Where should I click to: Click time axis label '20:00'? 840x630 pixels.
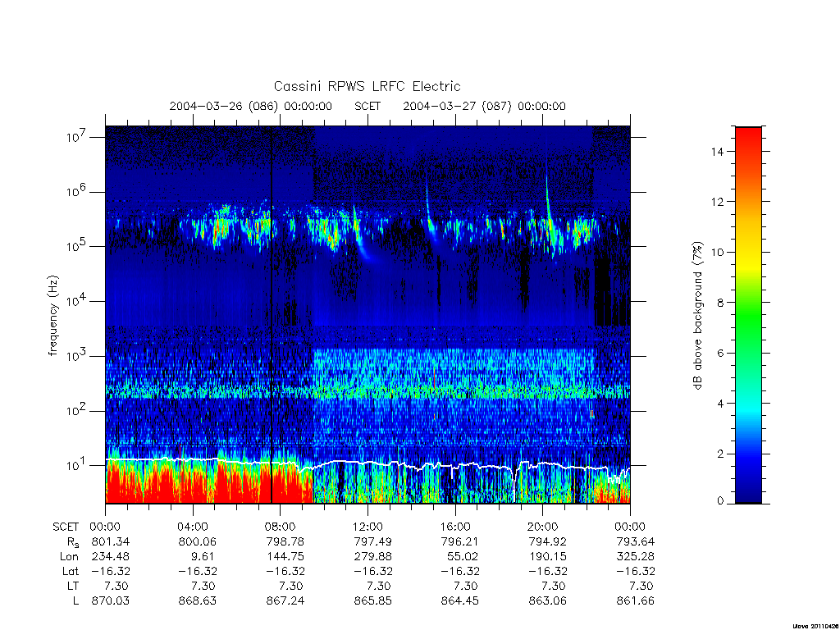pos(543,527)
